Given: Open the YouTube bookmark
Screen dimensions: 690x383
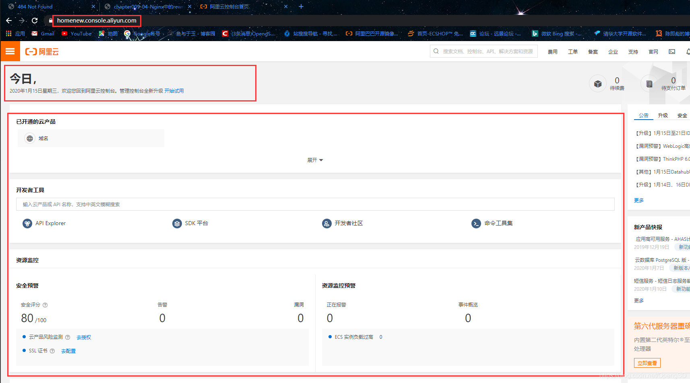Looking at the screenshot, I should tap(76, 33).
